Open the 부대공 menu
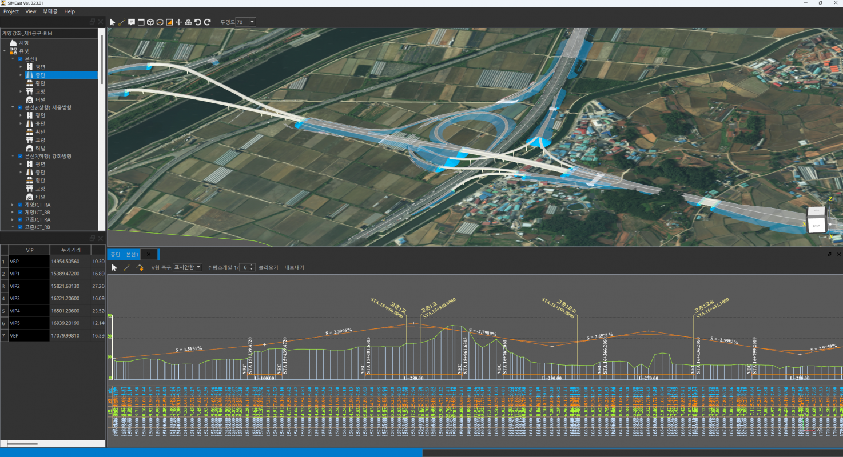 tap(50, 11)
